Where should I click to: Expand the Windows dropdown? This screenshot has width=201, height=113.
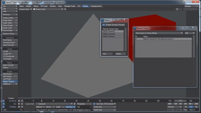(10, 15)
